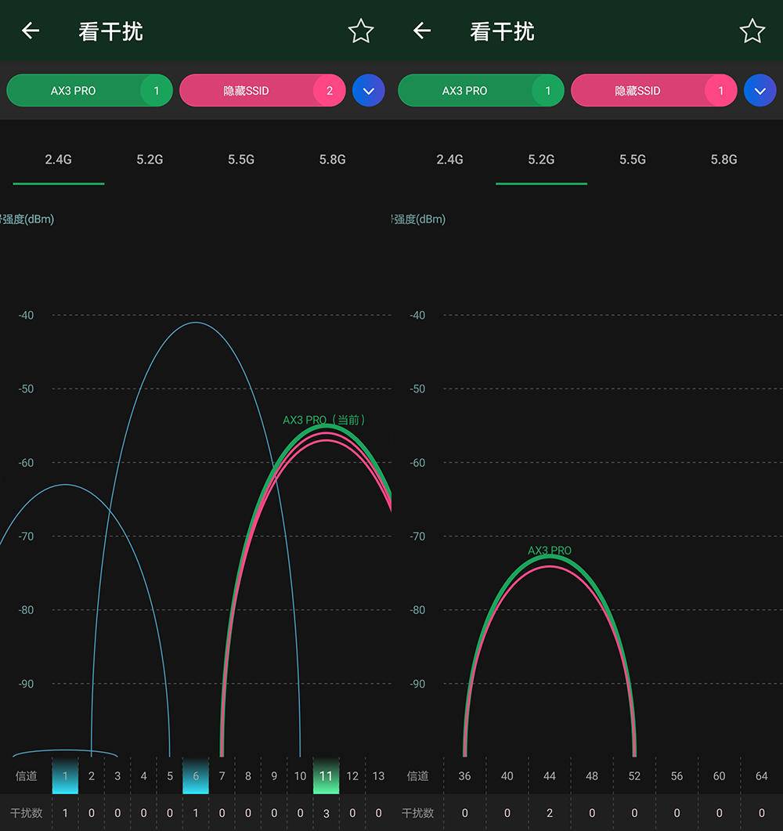The image size is (783, 831).
Task: Tap channel 8 on 2.4G axis
Action: point(248,776)
